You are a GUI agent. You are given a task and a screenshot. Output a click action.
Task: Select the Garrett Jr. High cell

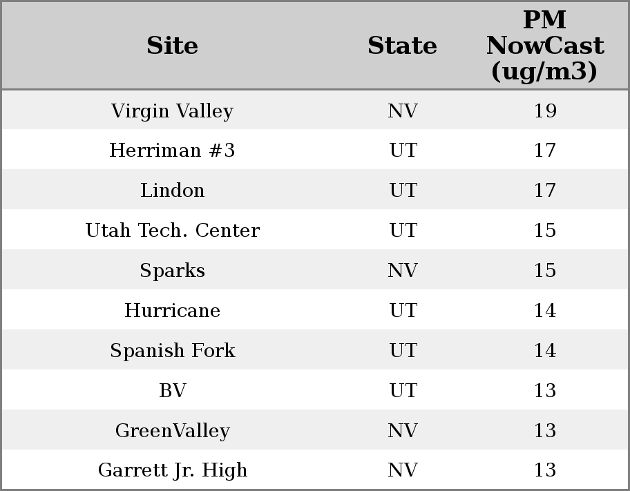(173, 470)
